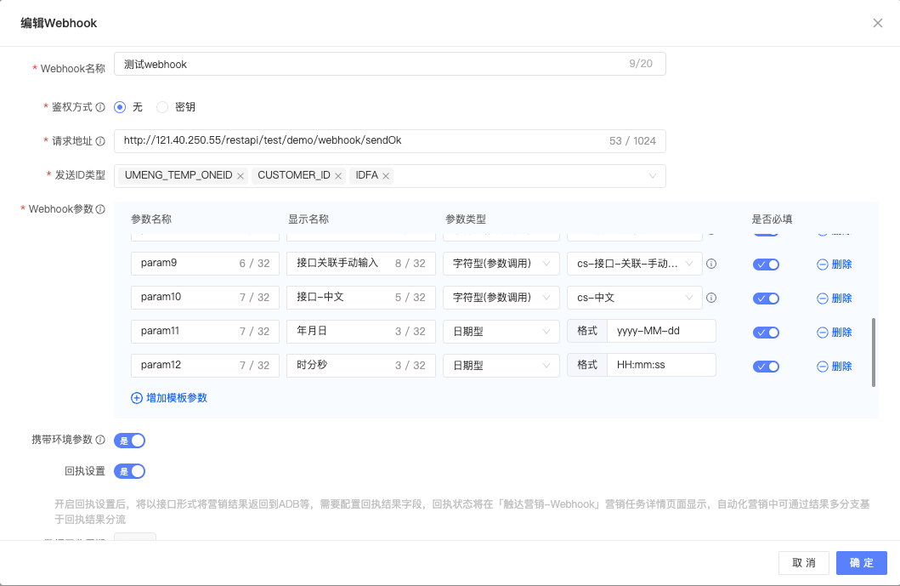Viewport: 900px width, 586px height.
Task: Toggle 回执设置 switch
Action: click(130, 471)
